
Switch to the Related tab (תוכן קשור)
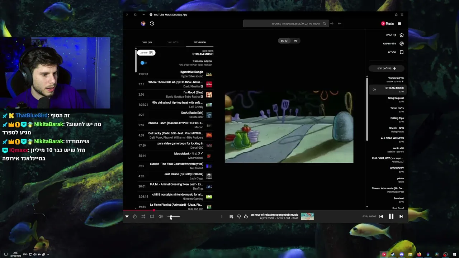point(147,42)
